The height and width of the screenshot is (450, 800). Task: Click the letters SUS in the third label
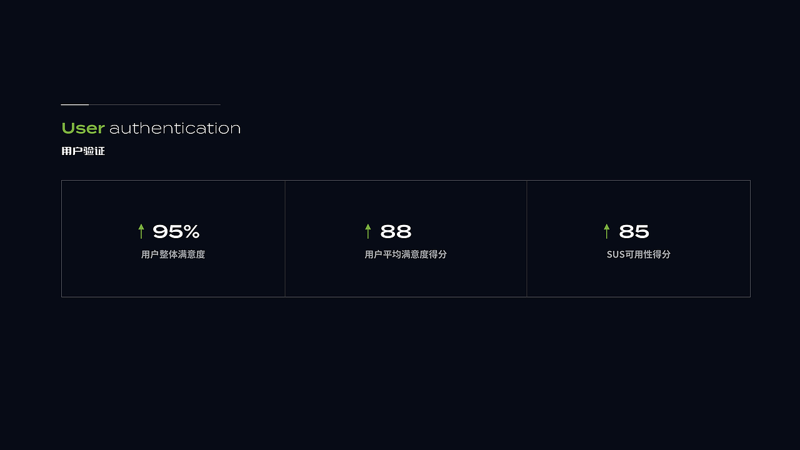[x=616, y=254]
